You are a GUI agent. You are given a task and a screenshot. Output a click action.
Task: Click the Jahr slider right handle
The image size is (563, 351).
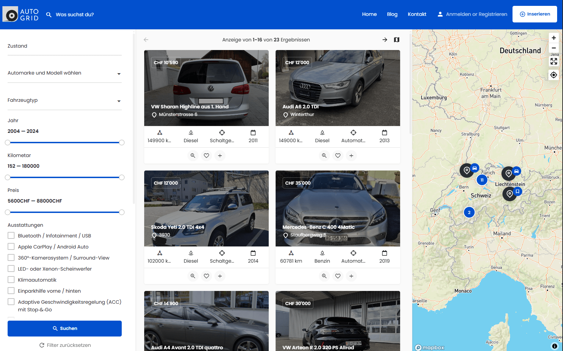pyautogui.click(x=122, y=143)
